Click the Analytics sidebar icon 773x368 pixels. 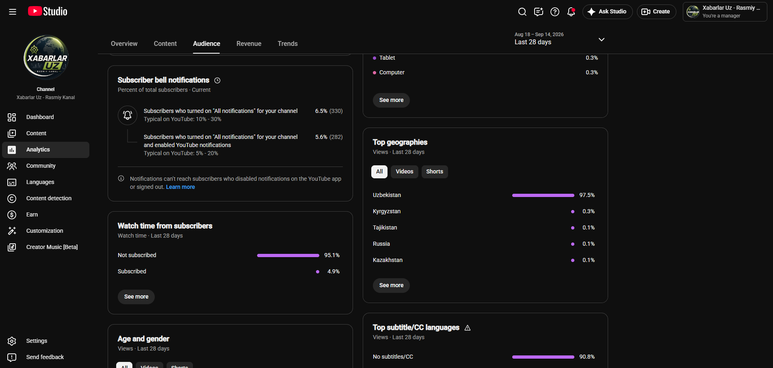(x=12, y=150)
